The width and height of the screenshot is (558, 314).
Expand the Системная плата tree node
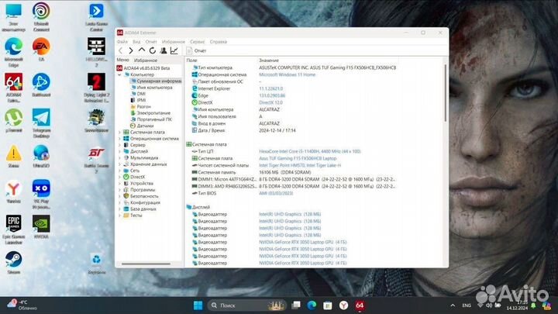tap(119, 132)
